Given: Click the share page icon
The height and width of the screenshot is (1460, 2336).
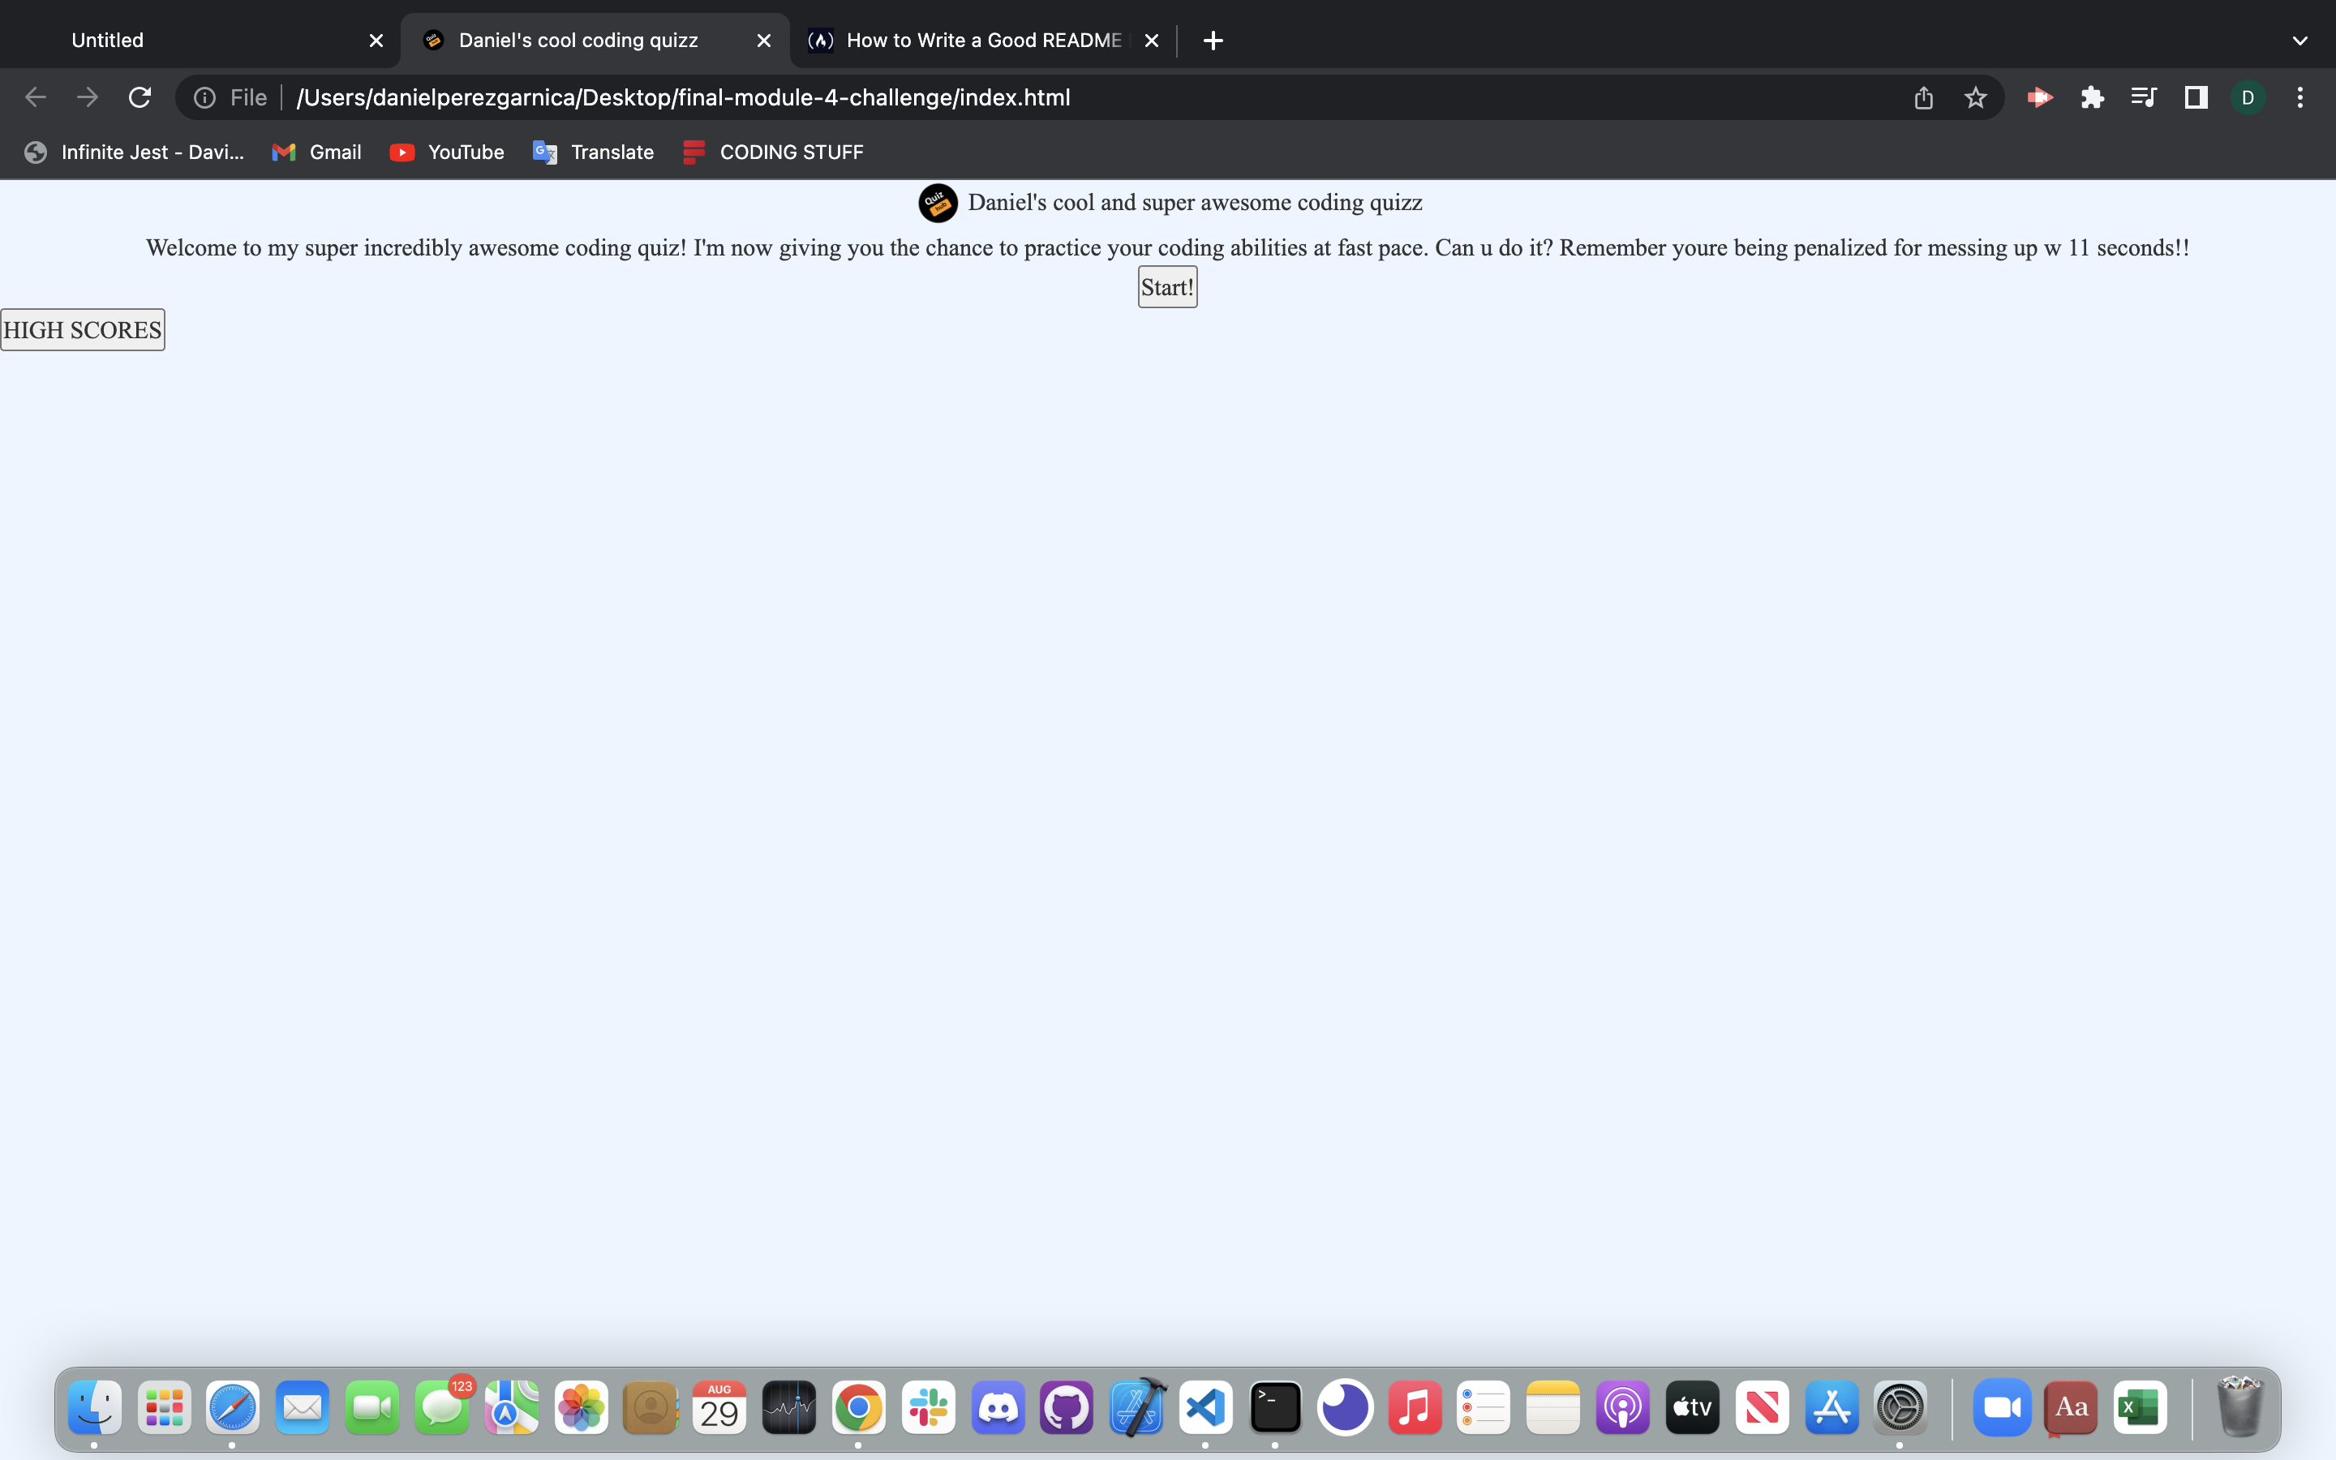Looking at the screenshot, I should (1923, 97).
